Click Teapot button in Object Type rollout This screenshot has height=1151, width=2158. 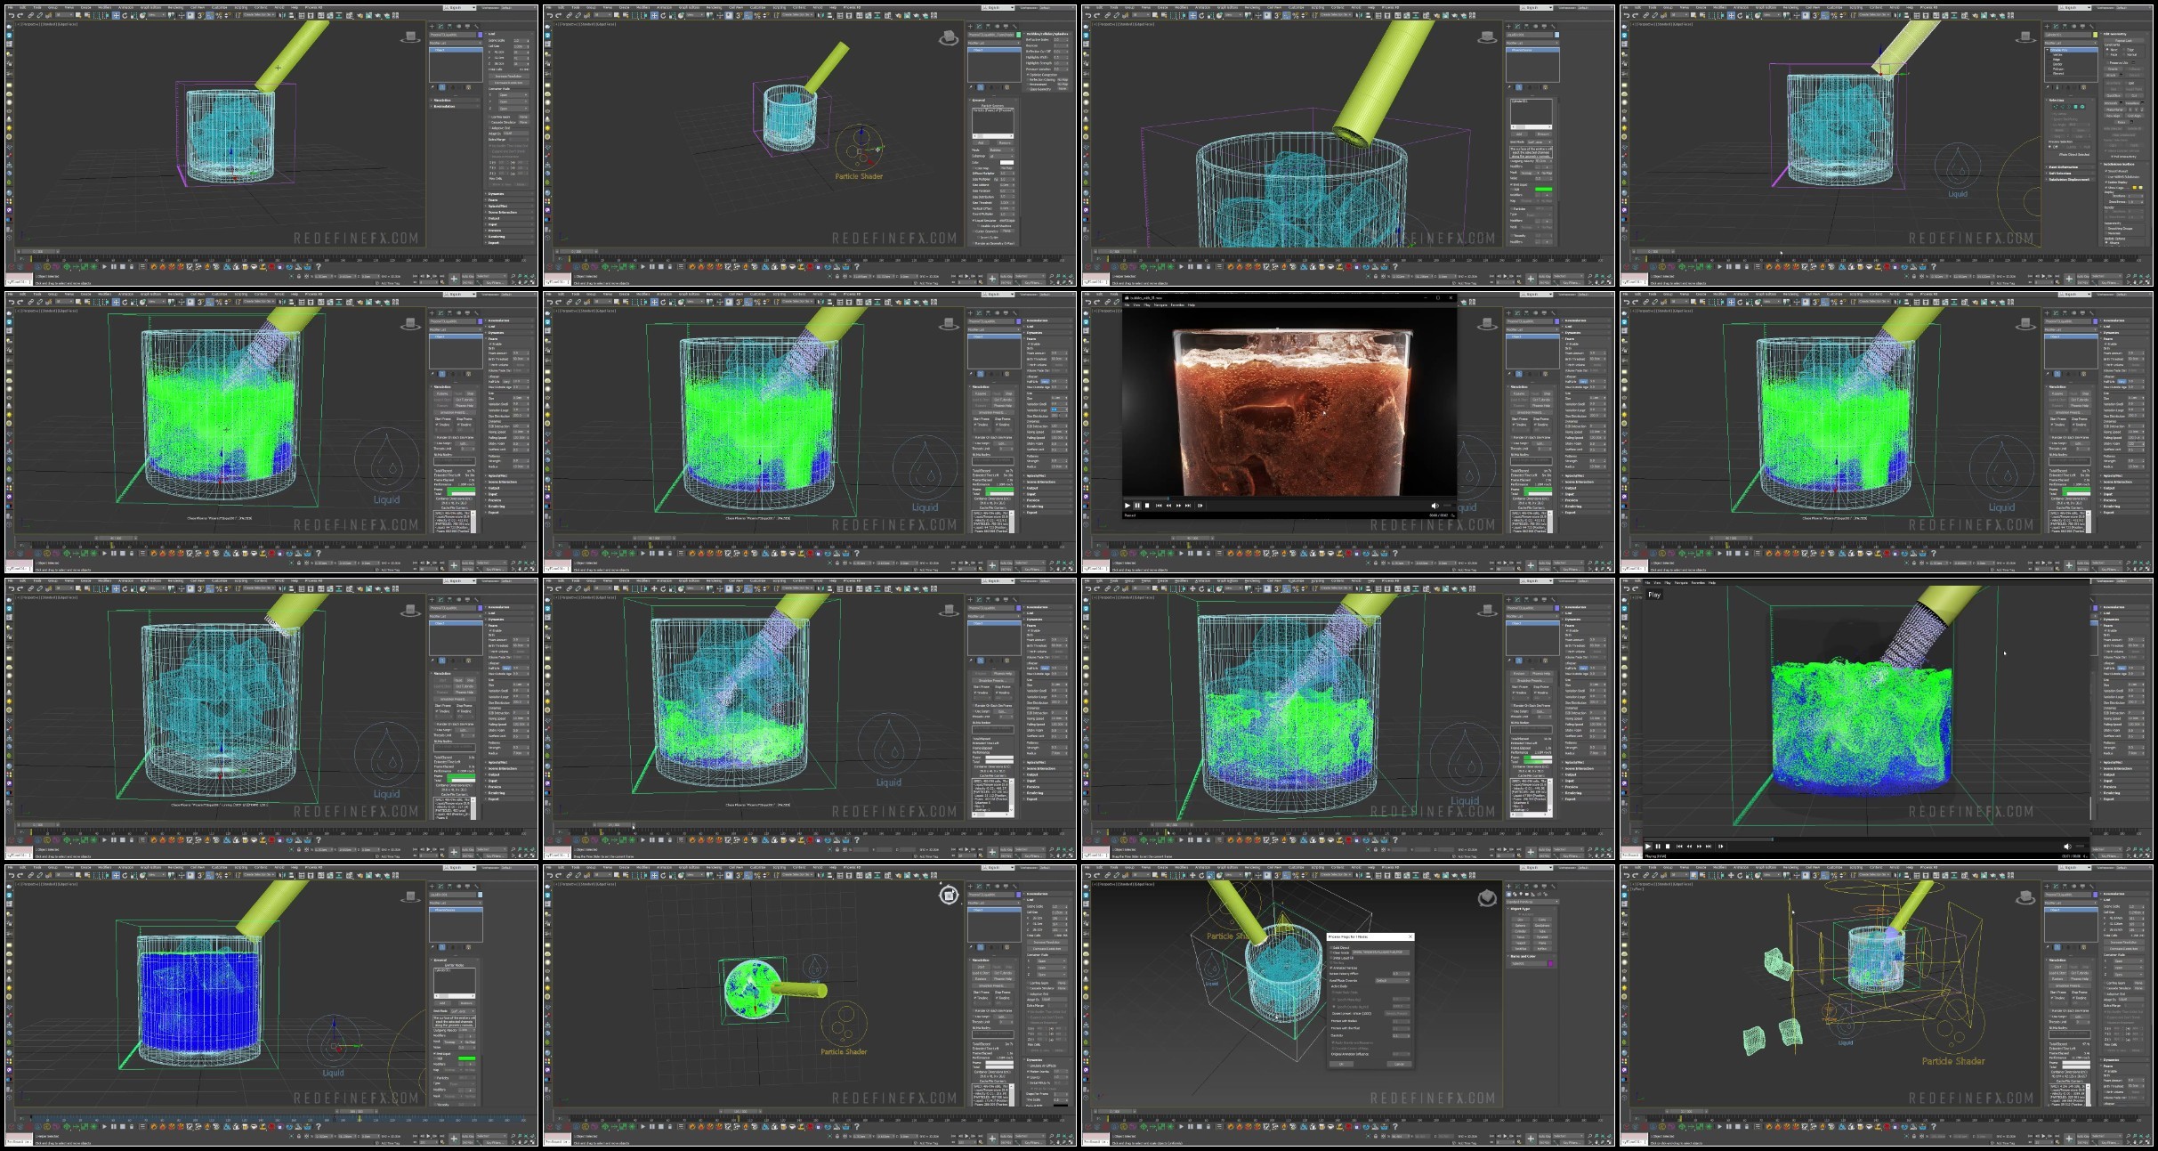(1520, 943)
